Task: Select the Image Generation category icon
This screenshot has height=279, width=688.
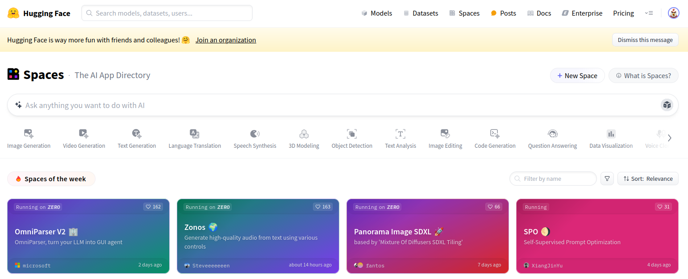Action: tap(29, 133)
